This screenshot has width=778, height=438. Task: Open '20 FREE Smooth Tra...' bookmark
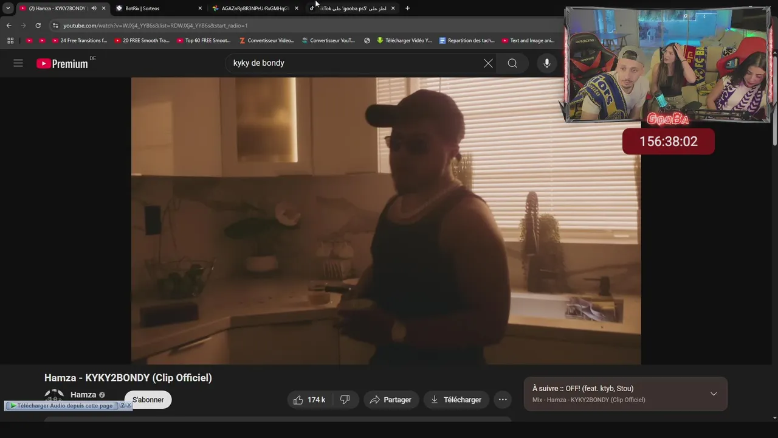tap(142, 41)
